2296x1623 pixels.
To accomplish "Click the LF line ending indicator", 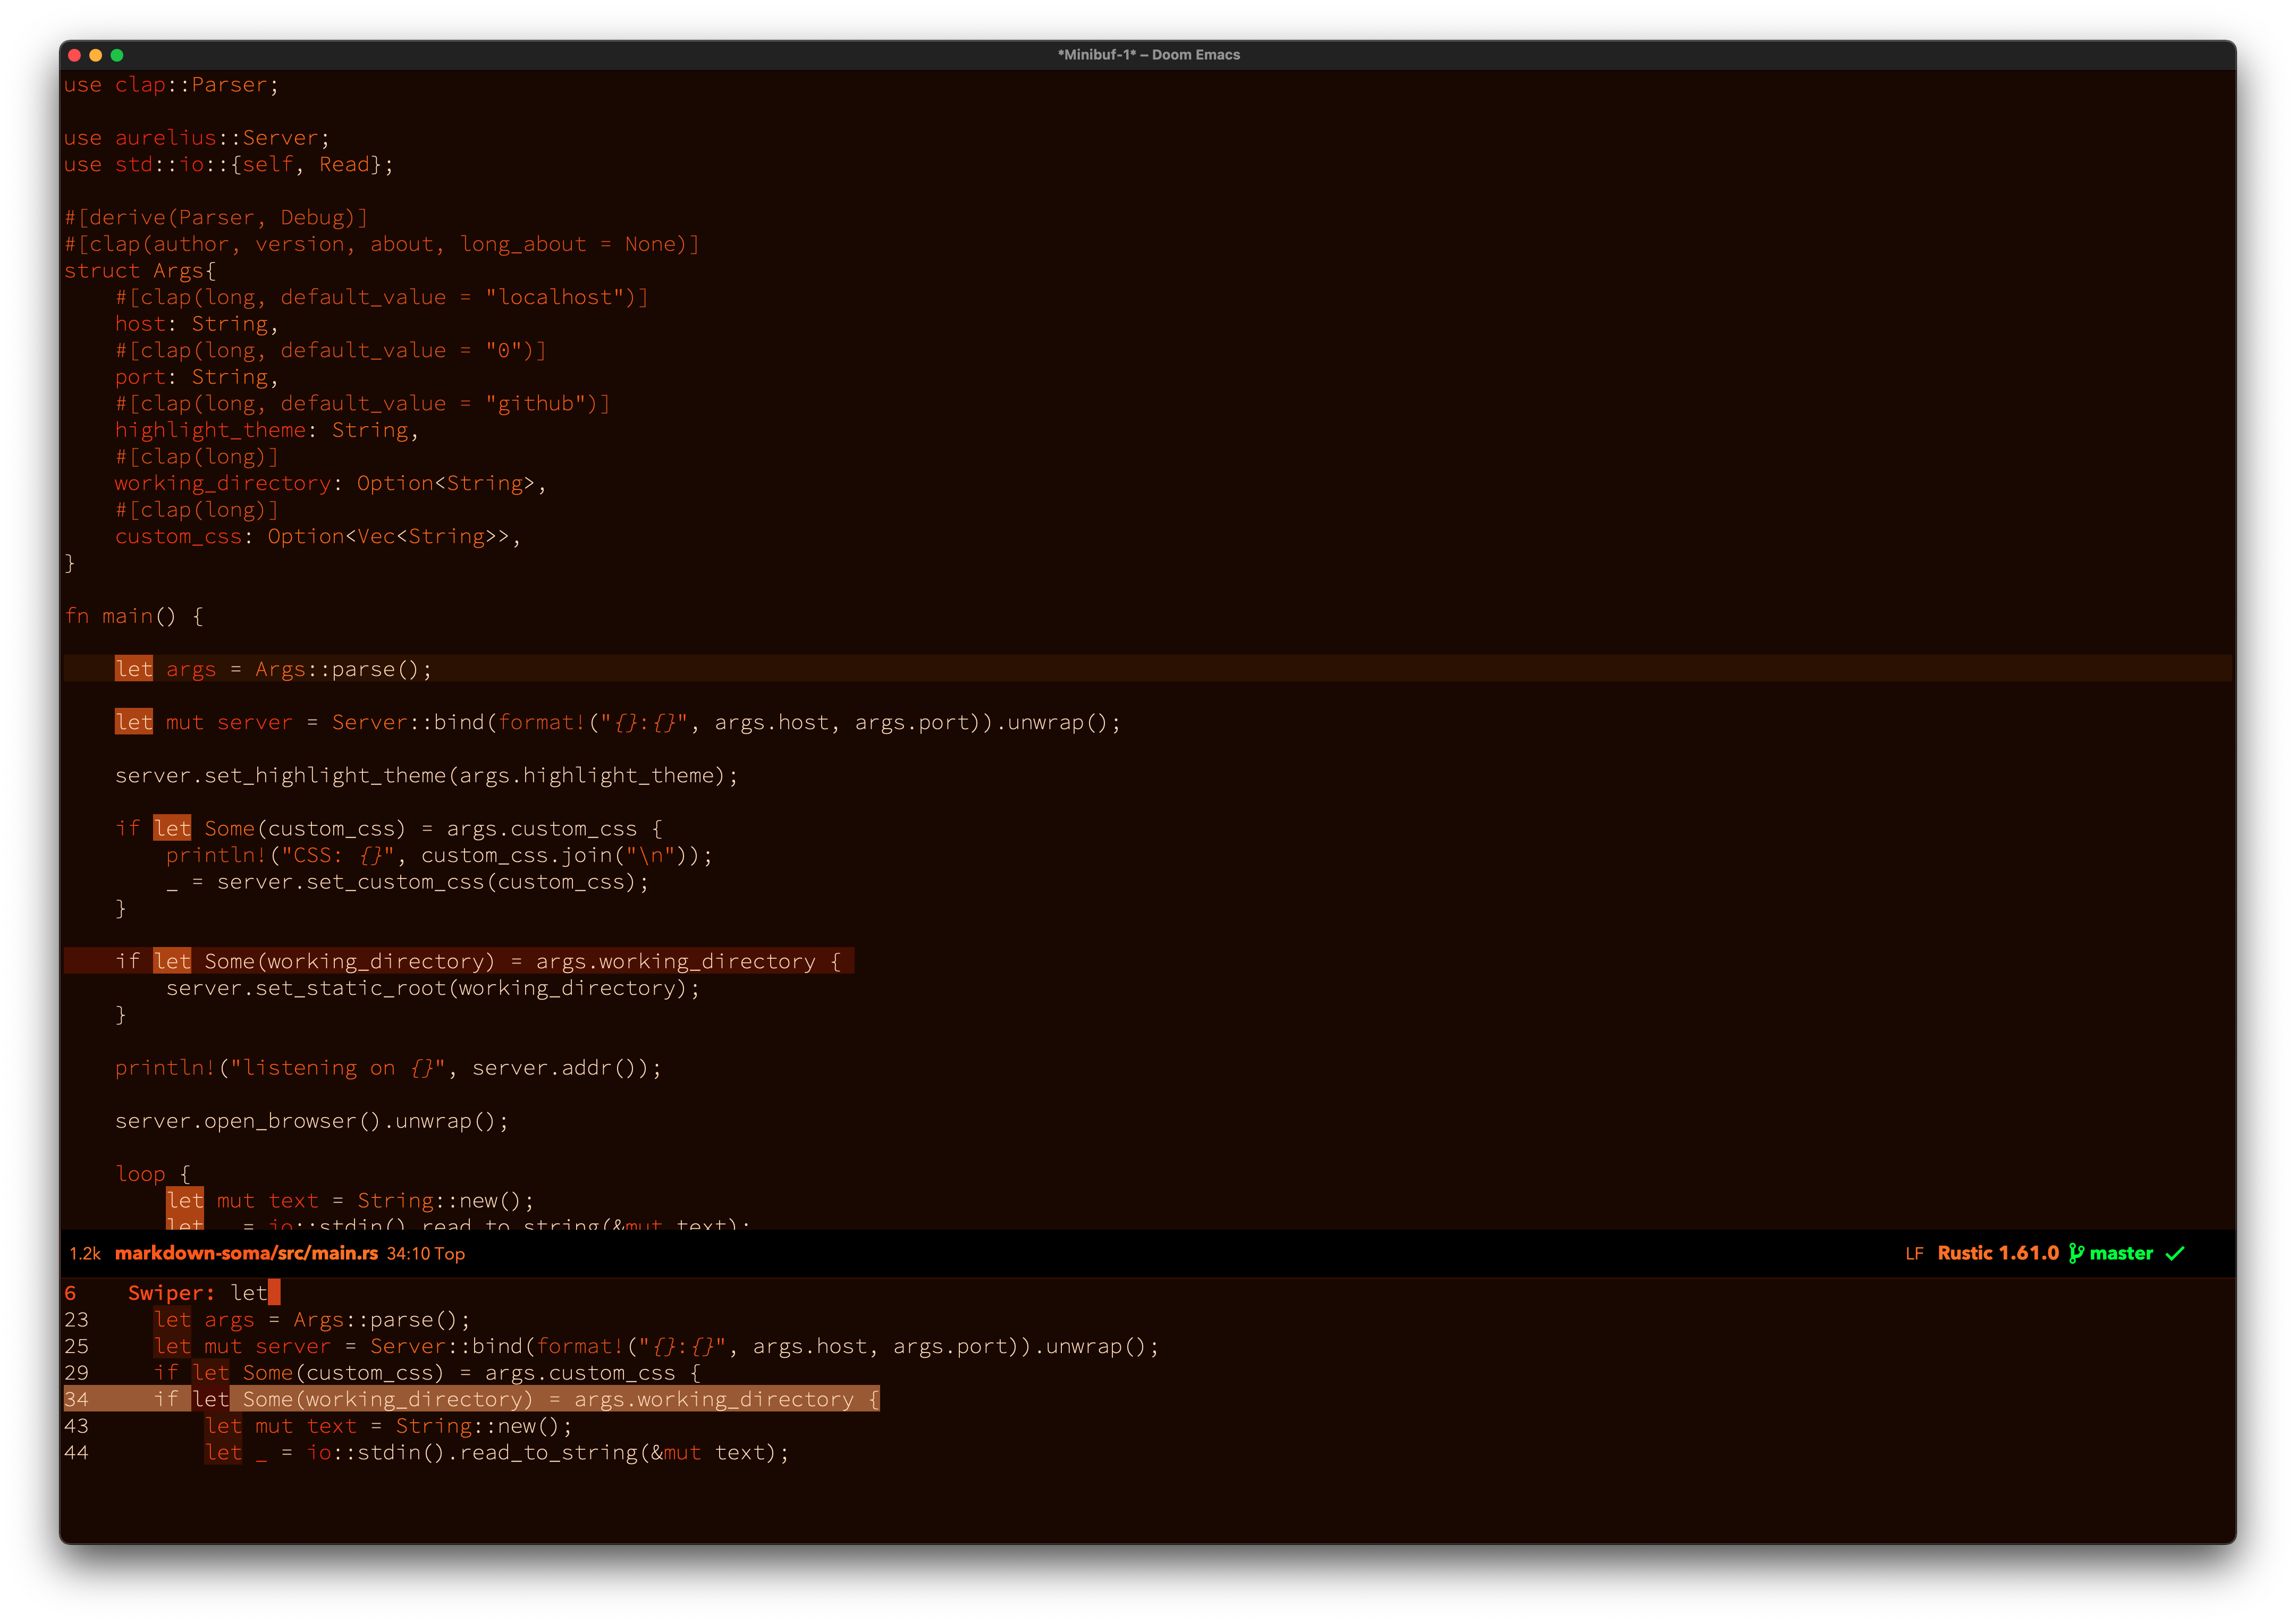I will [x=1914, y=1253].
